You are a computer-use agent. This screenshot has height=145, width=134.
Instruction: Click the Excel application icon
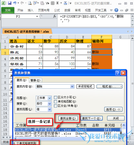3,3
